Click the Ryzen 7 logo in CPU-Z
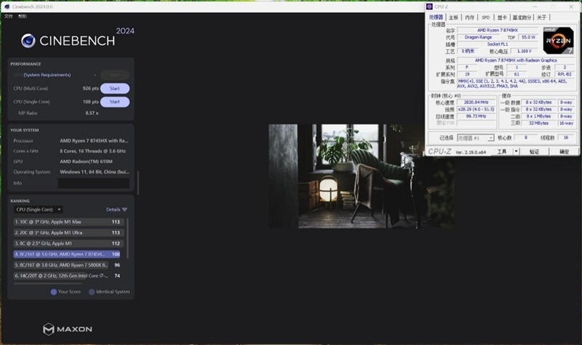 (x=558, y=41)
